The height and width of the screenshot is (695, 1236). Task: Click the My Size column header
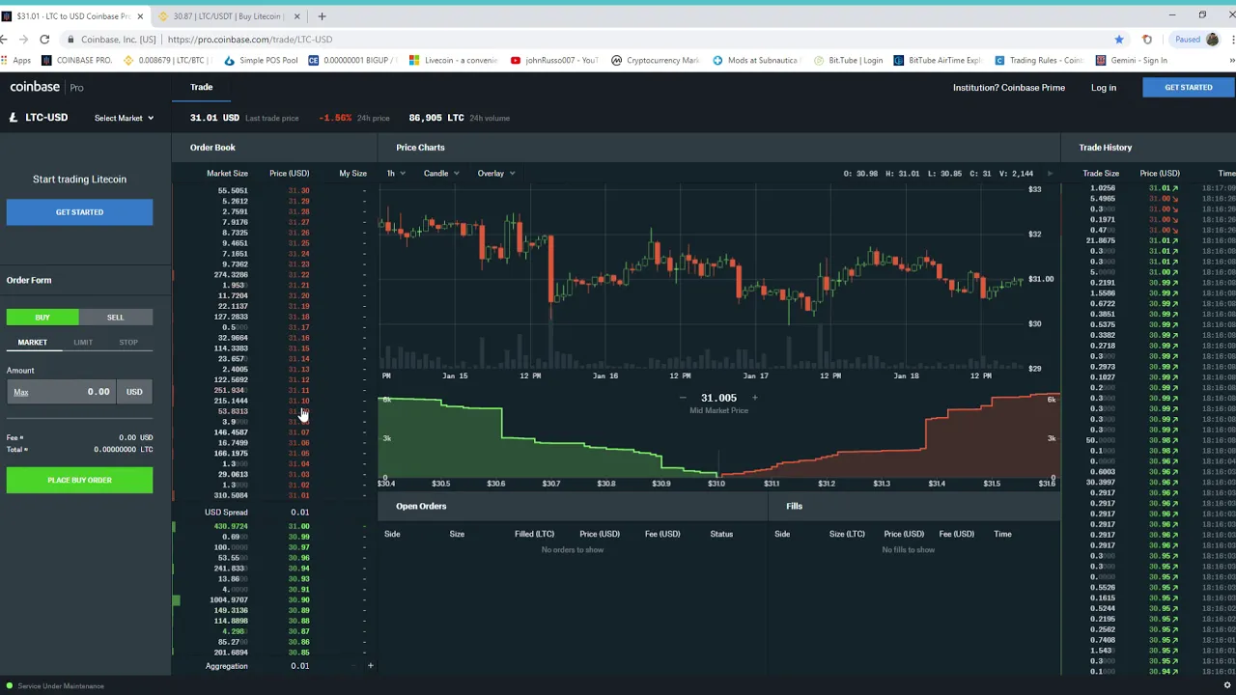pyautogui.click(x=352, y=174)
